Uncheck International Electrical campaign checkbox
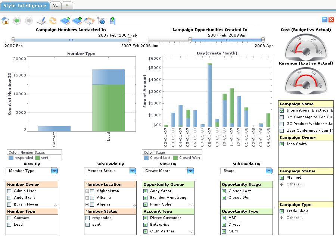This screenshot has height=238, width=336. pyautogui.click(x=282, y=110)
